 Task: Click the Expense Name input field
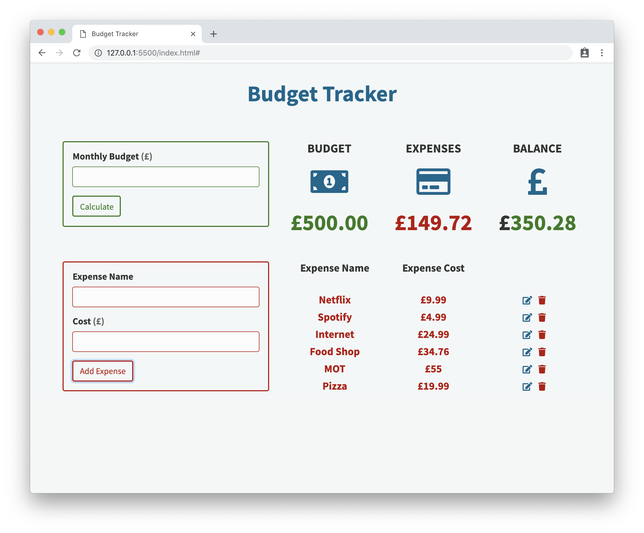(166, 297)
